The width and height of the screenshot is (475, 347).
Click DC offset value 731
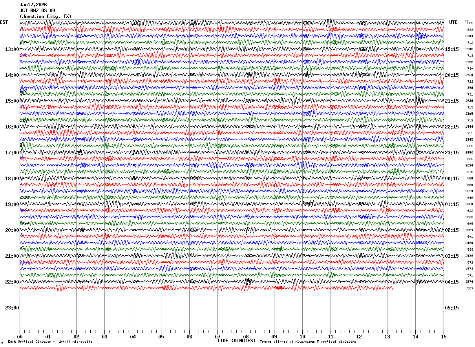(470, 94)
